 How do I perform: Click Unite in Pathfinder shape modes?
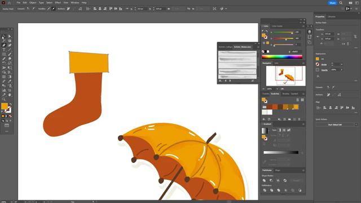[x=265, y=180]
